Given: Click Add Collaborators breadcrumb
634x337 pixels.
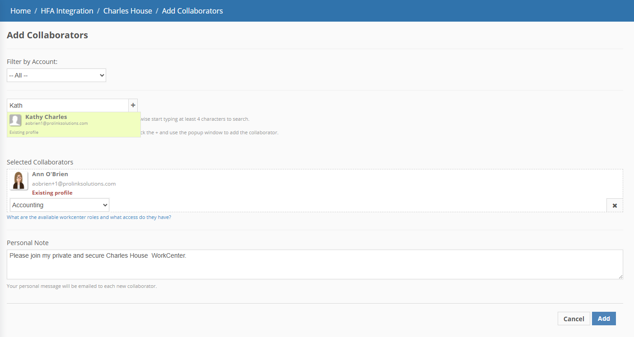Looking at the screenshot, I should pyautogui.click(x=192, y=11).
